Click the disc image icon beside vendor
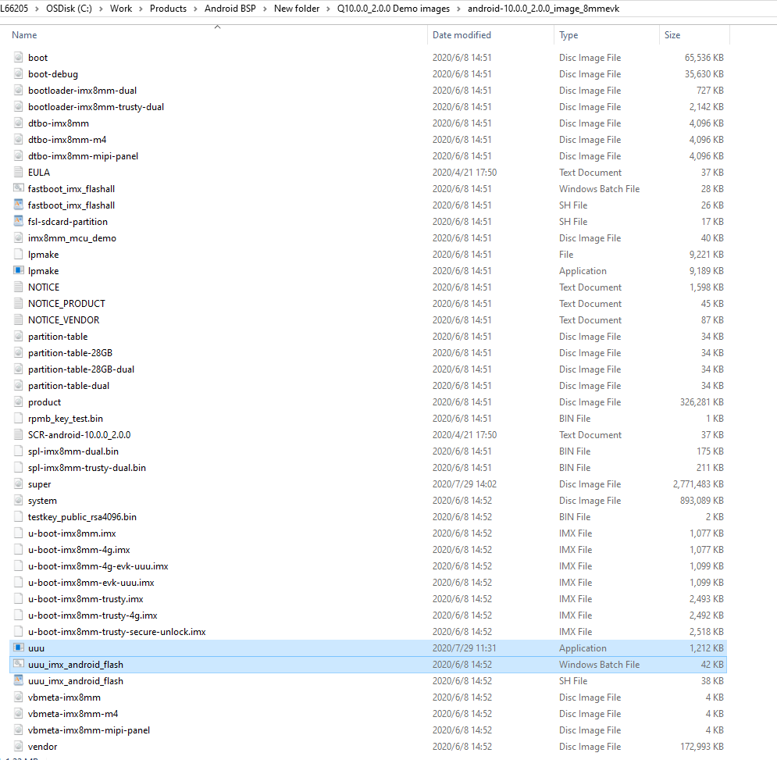Image resolution: width=777 pixels, height=760 pixels. [x=17, y=746]
